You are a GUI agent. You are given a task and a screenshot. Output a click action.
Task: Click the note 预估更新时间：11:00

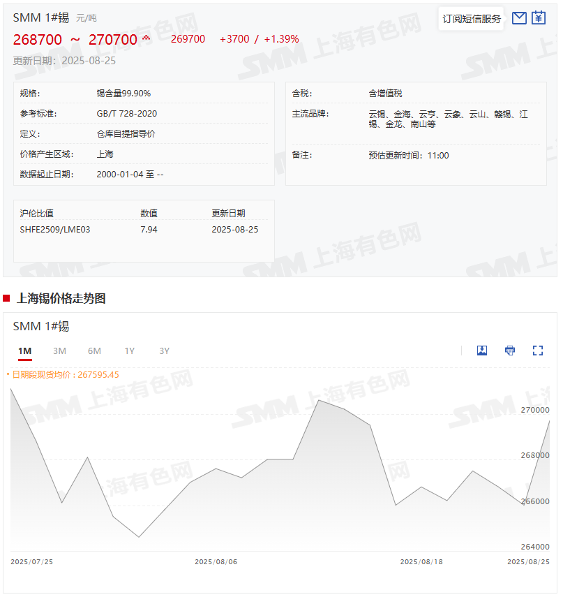tap(409, 155)
